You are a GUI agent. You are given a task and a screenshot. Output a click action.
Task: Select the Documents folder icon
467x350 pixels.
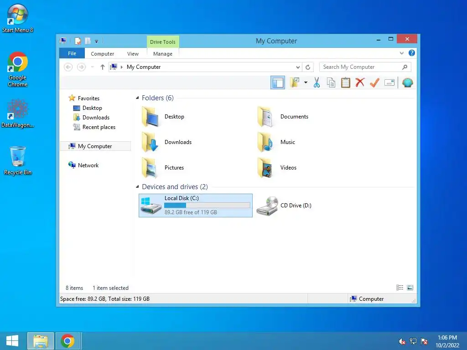coord(266,117)
